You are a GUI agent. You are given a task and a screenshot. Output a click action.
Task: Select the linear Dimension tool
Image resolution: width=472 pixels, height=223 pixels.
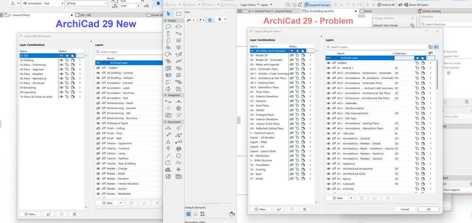tap(168, 128)
